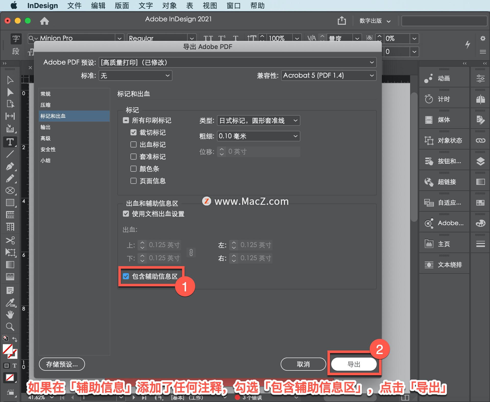Click the 取消 button

tap(303, 364)
